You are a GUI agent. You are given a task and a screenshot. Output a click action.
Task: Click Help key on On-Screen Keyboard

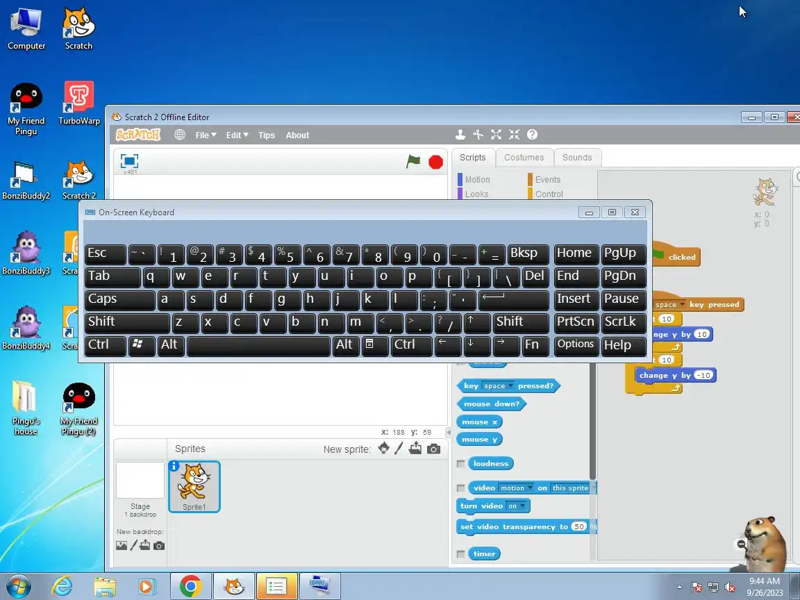(x=624, y=345)
